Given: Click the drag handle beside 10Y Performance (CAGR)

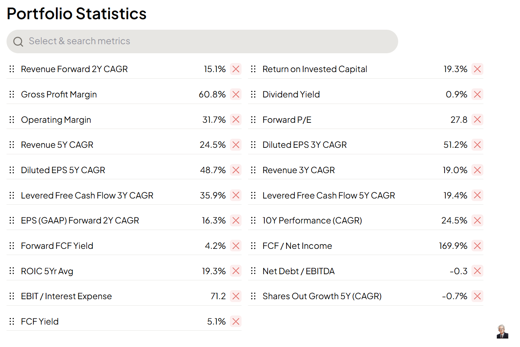Looking at the screenshot, I should pos(253,221).
